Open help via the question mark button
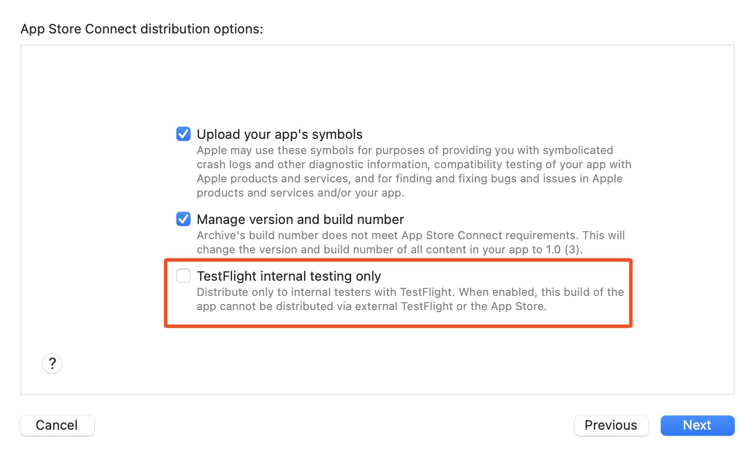Viewport: 755px width, 456px height. tap(52, 363)
